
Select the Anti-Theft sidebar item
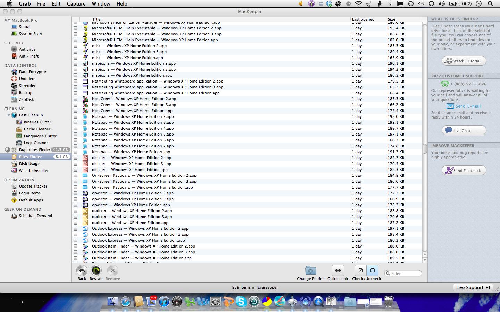[29, 56]
